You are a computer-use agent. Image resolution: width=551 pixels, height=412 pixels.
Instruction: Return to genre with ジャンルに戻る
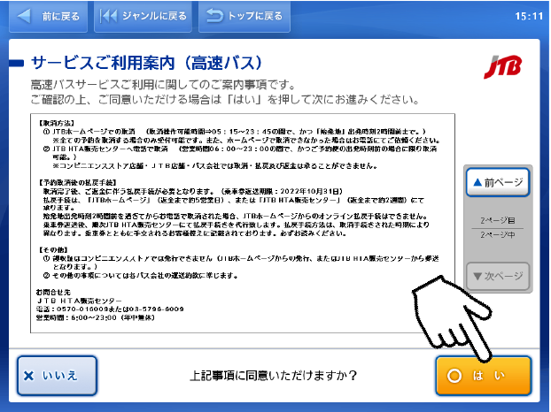coord(143,17)
